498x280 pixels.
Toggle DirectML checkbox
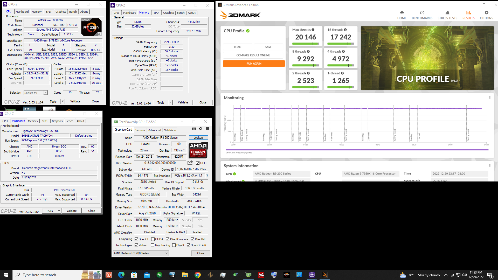[x=193, y=239]
